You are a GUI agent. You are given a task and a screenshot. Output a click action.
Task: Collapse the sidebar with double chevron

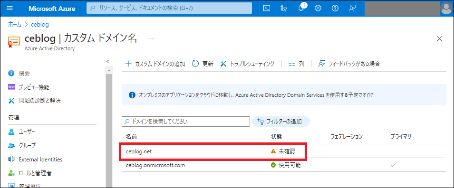(x=108, y=61)
